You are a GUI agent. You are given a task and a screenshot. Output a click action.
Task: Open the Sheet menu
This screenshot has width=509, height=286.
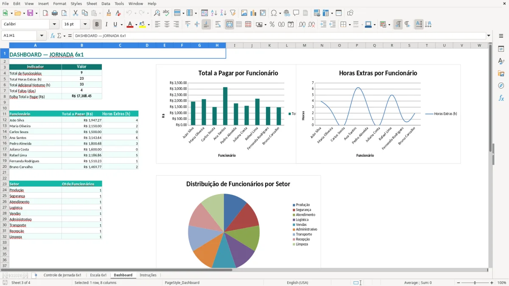click(x=92, y=3)
